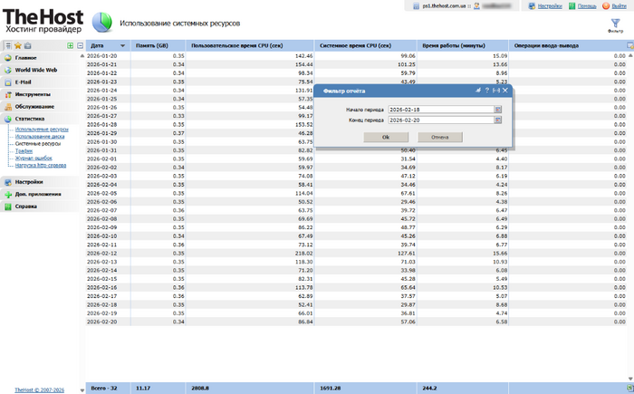Collapse all menu sections with minus icon
This screenshot has width=634, height=394.
point(80,44)
